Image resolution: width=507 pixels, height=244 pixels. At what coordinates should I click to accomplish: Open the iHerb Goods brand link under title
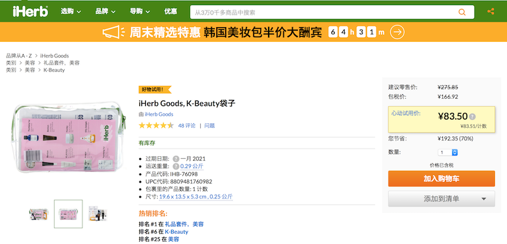point(159,114)
